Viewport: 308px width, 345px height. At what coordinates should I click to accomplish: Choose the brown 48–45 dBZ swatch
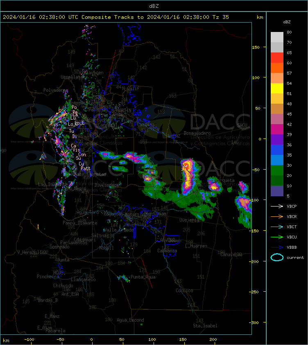point(277,109)
